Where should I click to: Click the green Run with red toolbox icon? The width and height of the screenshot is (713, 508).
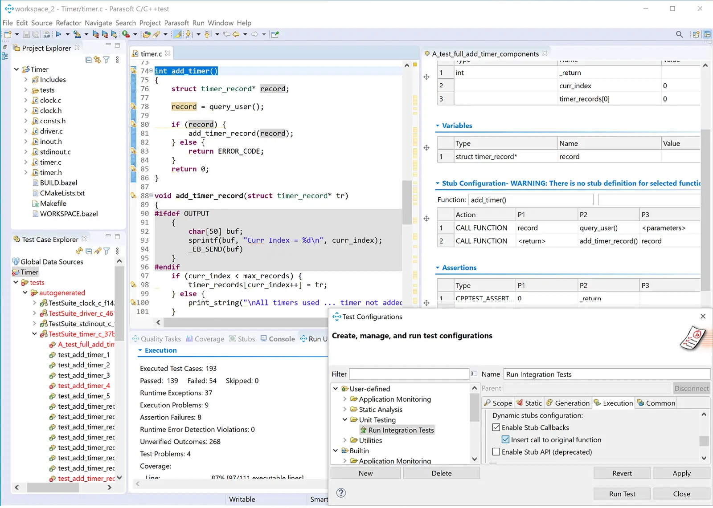126,34
